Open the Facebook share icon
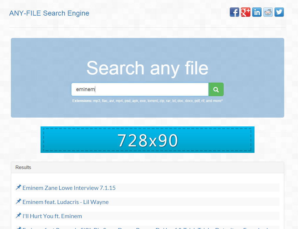 (x=234, y=12)
